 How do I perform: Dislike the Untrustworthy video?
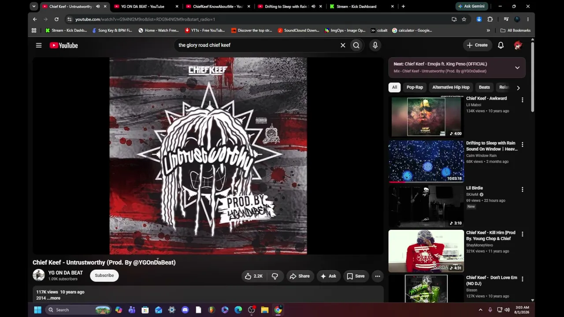[275, 276]
